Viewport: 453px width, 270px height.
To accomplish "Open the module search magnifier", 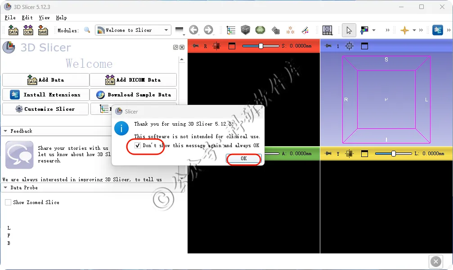I will pyautogui.click(x=87, y=30).
